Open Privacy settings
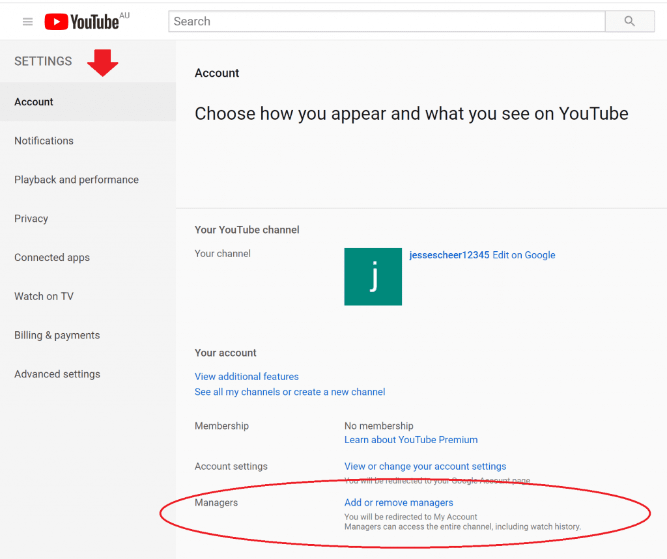 31,219
